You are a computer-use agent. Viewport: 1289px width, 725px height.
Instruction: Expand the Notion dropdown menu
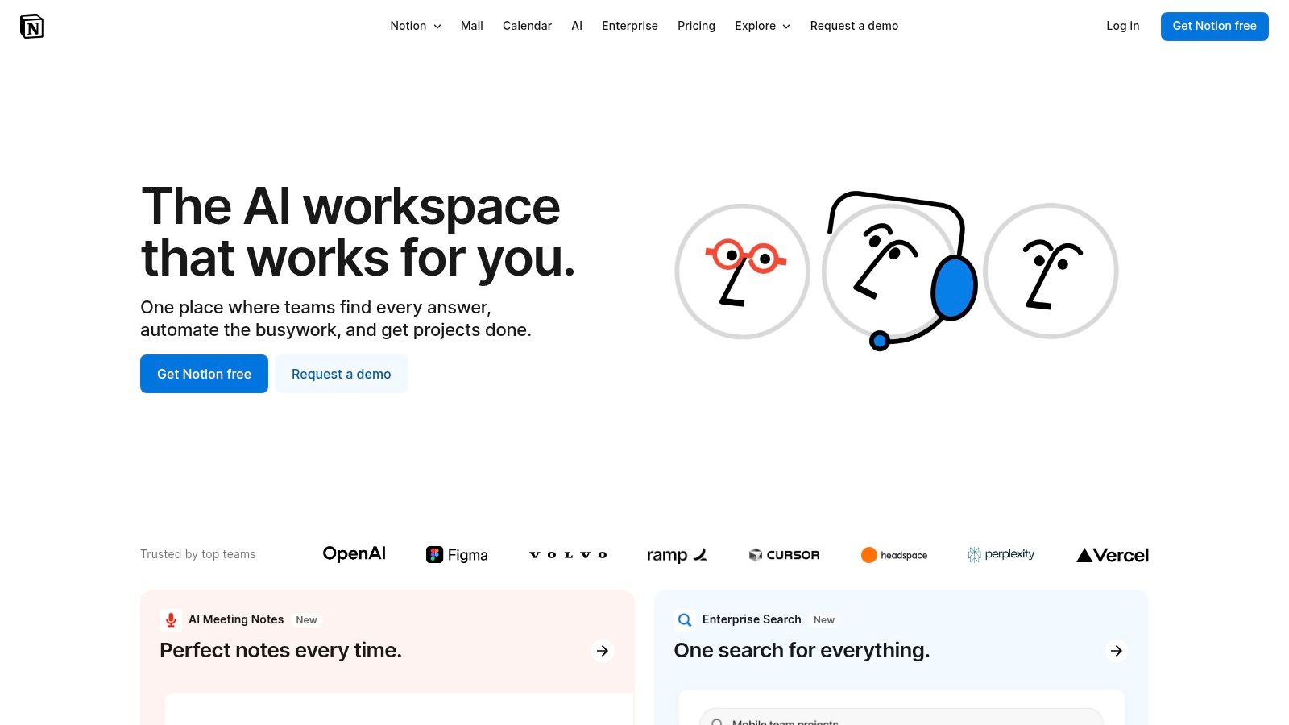[x=416, y=26]
